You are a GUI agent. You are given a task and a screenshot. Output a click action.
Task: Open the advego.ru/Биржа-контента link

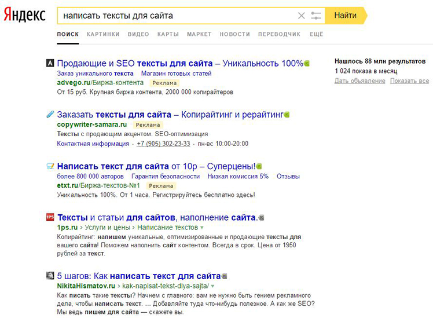(100, 83)
